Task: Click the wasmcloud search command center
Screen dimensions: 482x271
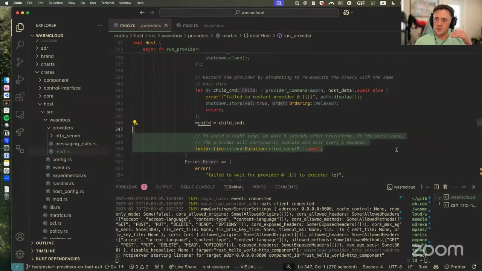Action: (x=249, y=12)
